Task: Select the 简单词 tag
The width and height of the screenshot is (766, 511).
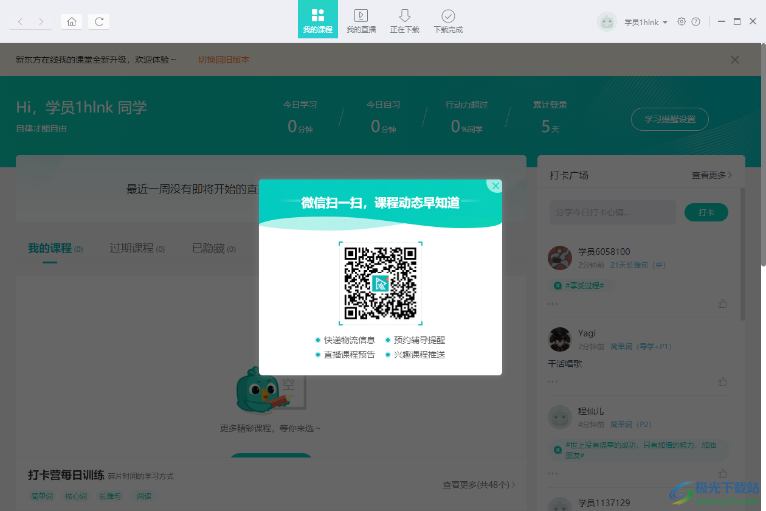Action: [x=42, y=496]
